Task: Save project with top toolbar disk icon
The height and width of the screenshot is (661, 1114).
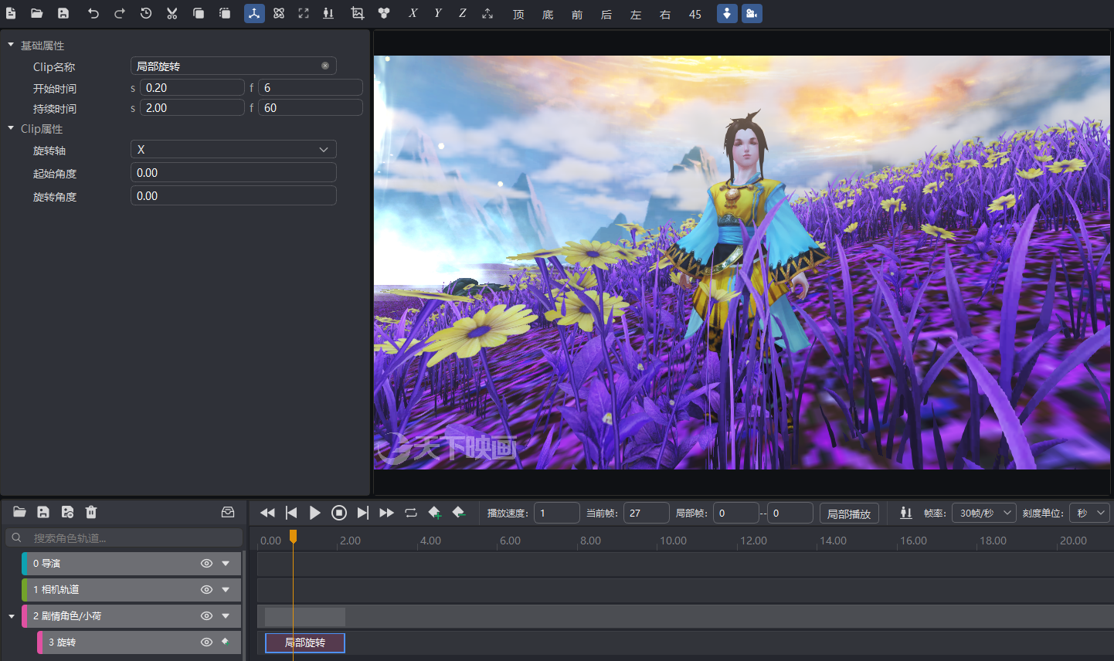Action: pyautogui.click(x=63, y=13)
